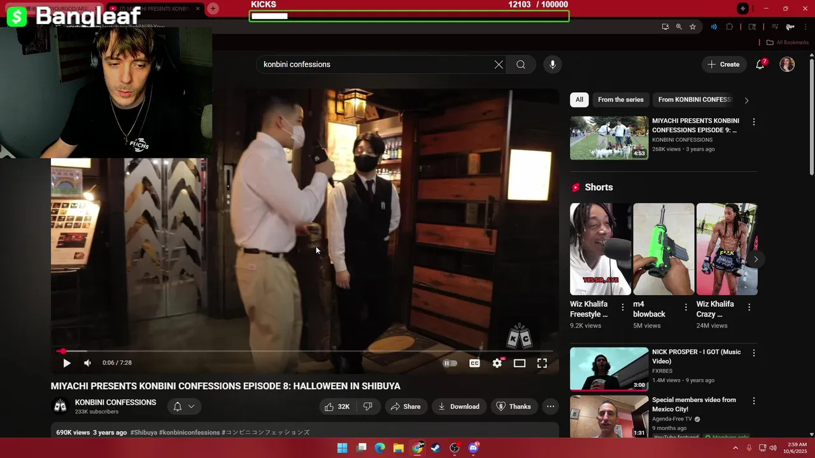
Task: Send a Thanks to the creator
Action: click(514, 406)
